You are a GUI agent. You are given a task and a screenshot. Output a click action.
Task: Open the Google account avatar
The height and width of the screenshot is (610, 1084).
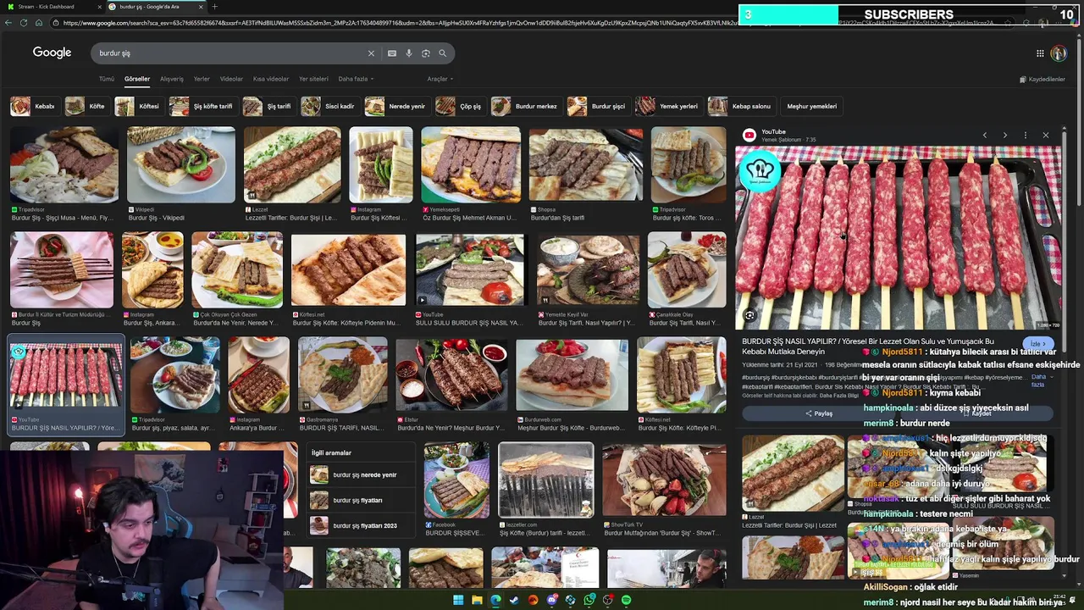pos(1059,53)
